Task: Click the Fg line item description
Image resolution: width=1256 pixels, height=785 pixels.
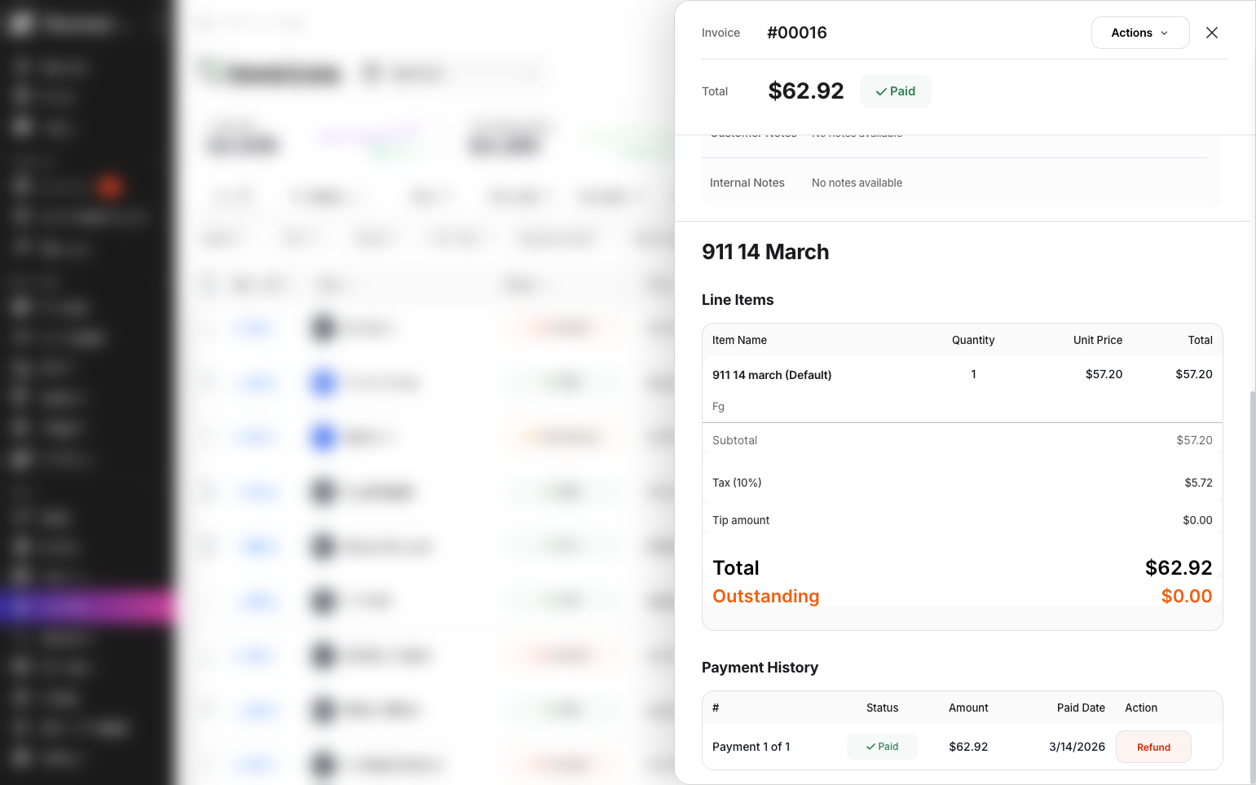Action: click(718, 406)
